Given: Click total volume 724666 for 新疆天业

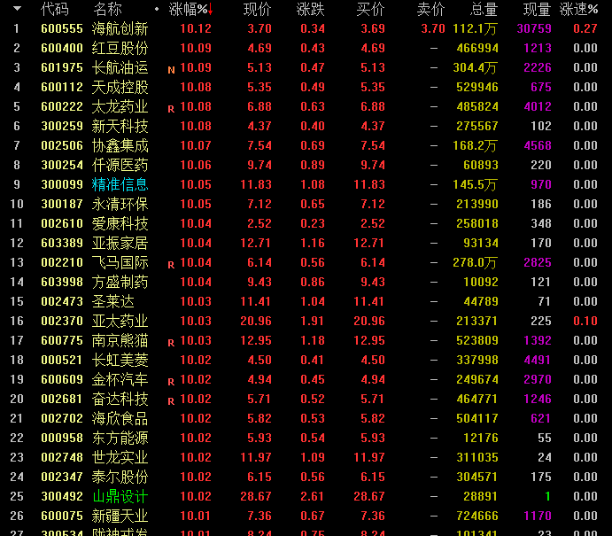Looking at the screenshot, I should pyautogui.click(x=477, y=516).
